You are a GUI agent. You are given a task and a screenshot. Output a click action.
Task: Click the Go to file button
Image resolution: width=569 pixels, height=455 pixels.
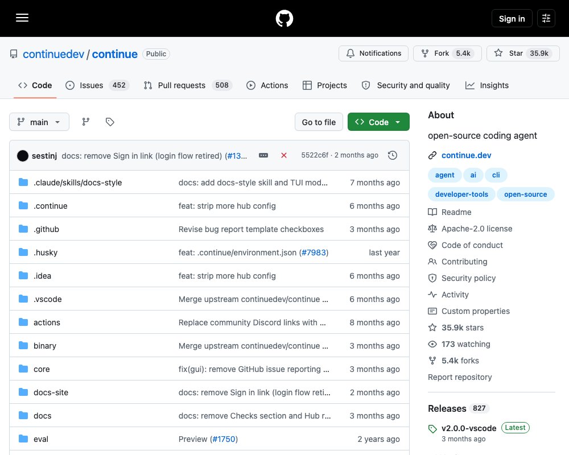pyautogui.click(x=319, y=122)
